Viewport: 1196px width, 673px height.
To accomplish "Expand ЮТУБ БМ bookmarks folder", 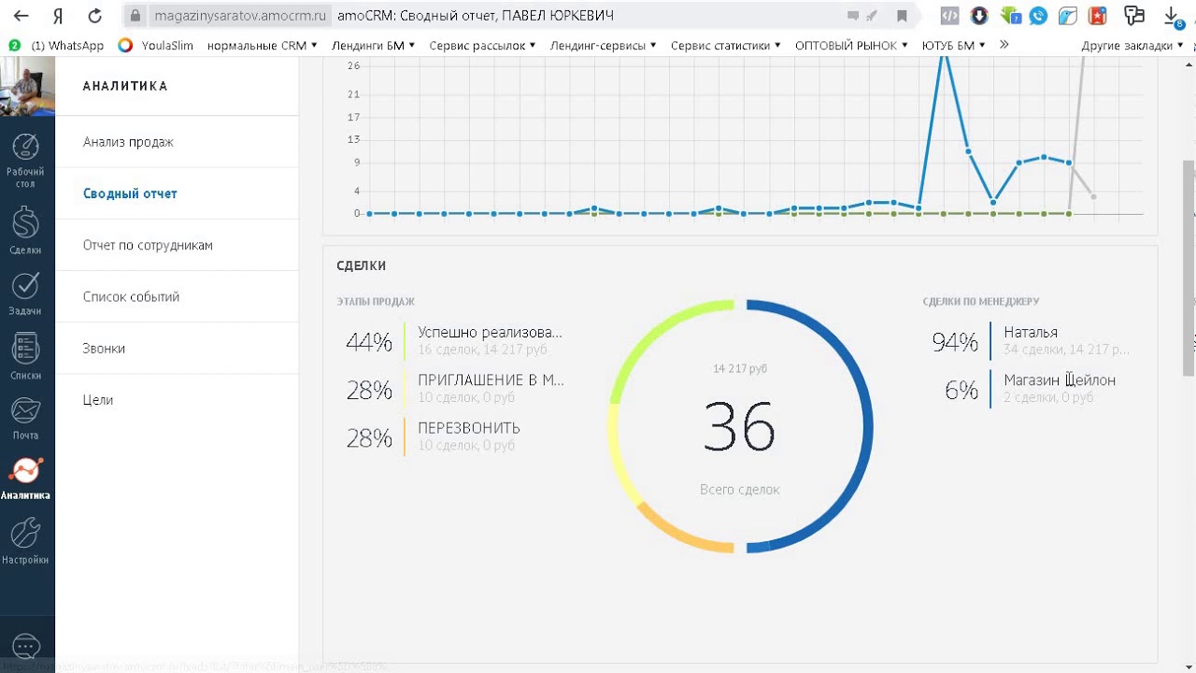I will click(954, 45).
